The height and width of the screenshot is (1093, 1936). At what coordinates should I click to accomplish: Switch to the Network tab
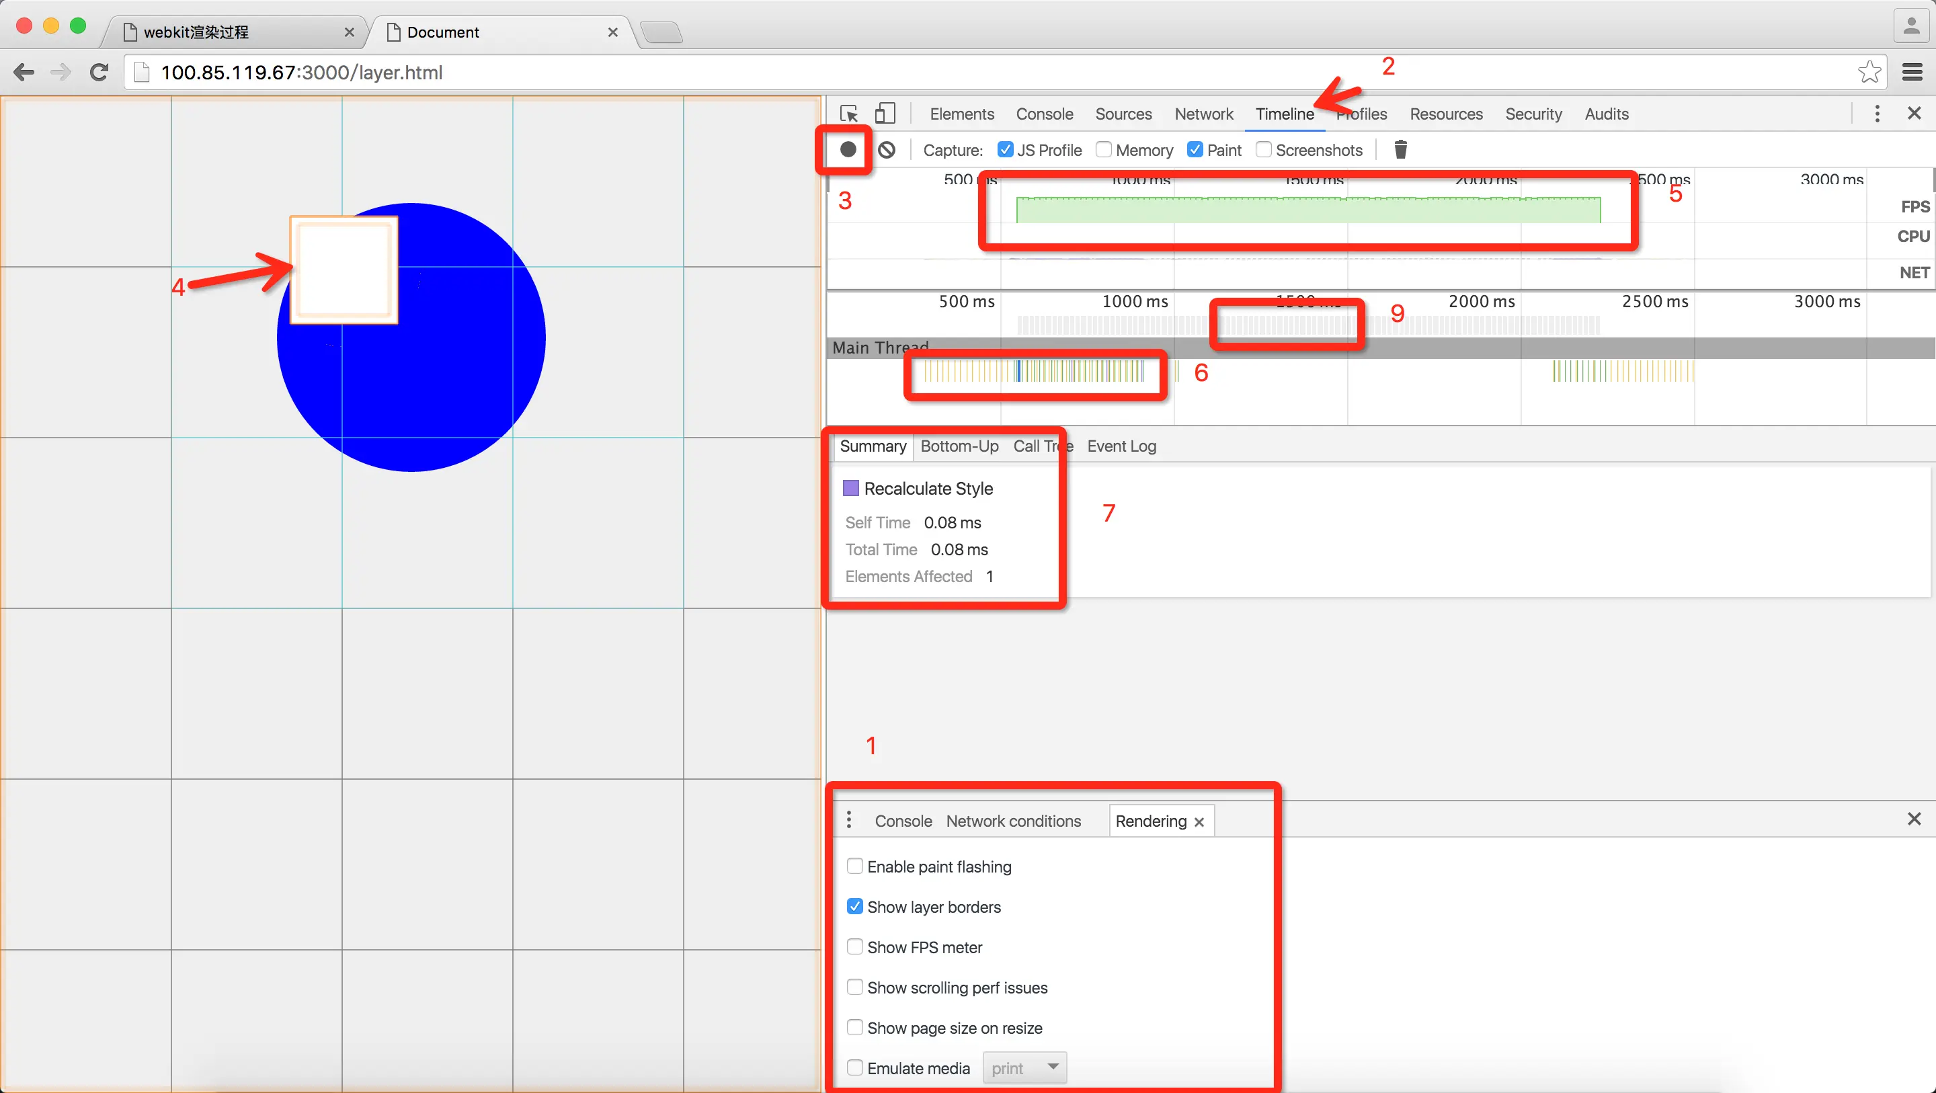click(x=1203, y=114)
